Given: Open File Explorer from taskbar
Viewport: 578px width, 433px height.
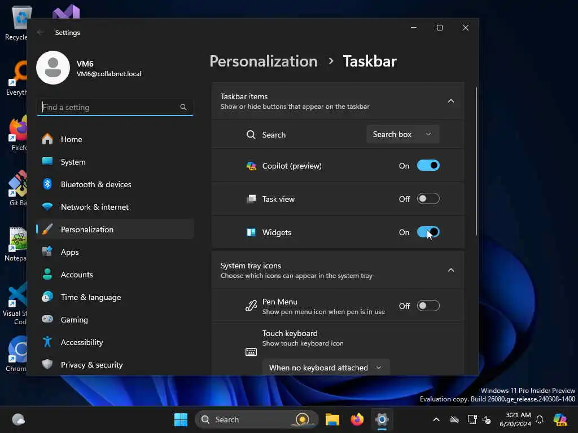Looking at the screenshot, I should point(332,419).
